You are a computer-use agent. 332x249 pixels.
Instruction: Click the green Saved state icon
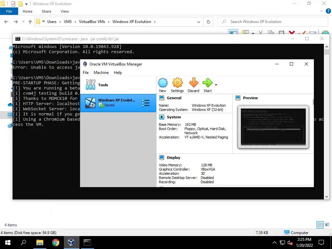pos(101,105)
